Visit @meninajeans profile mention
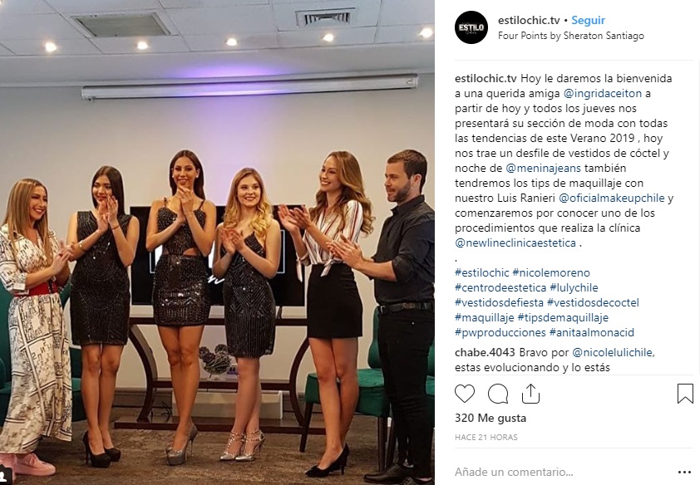 pos(544,169)
